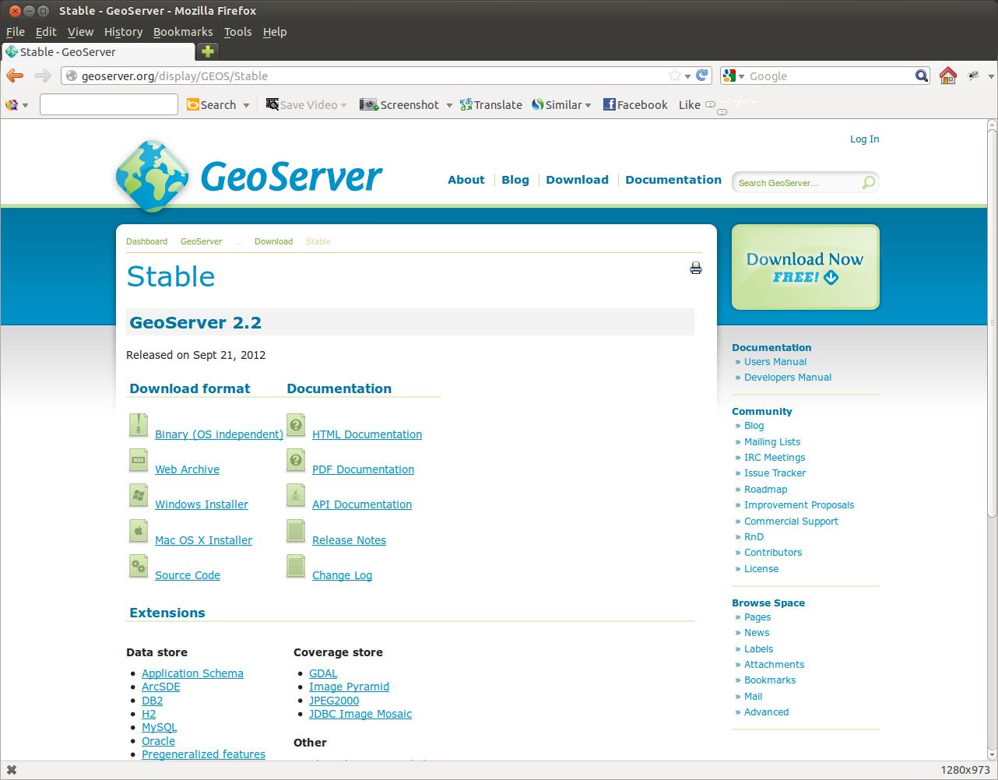Open a new tab with the plus button
Image resolution: width=998 pixels, height=780 pixels.
pos(207,51)
